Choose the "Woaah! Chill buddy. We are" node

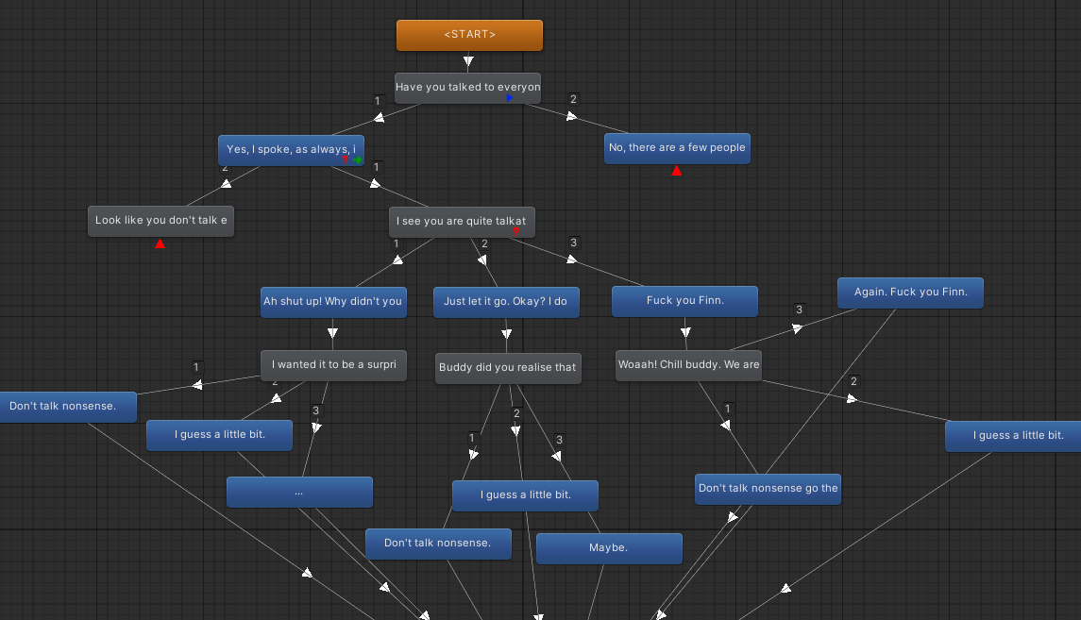point(688,365)
